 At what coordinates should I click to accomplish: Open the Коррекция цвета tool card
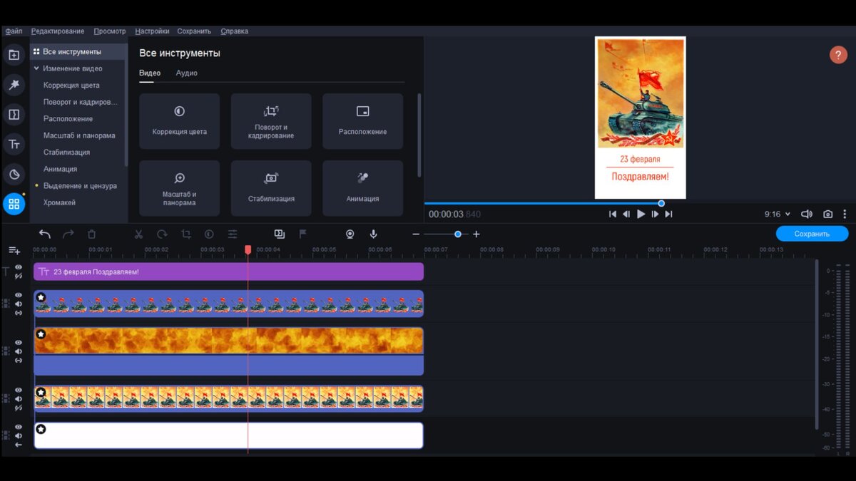(180, 121)
